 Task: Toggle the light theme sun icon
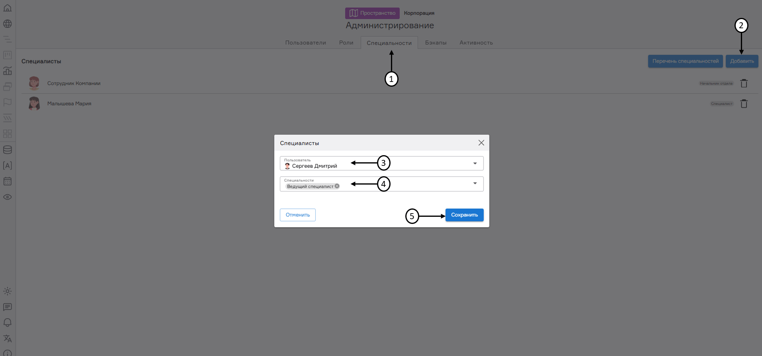click(x=8, y=291)
